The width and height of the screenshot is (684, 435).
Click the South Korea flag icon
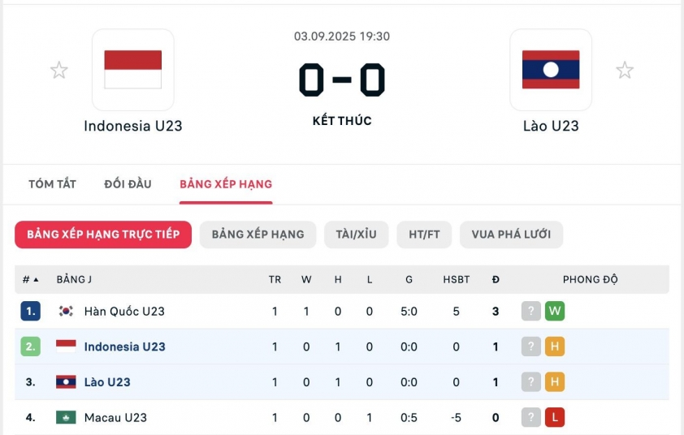tap(66, 311)
